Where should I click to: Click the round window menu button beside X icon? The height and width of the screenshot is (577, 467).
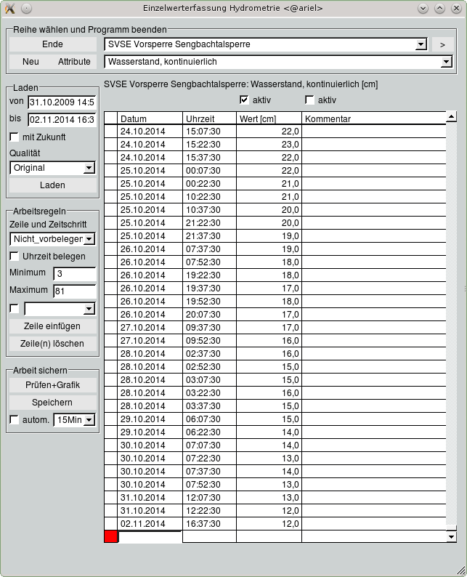pos(26,8)
